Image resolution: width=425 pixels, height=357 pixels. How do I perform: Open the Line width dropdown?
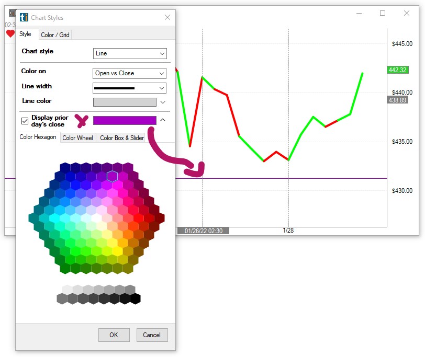pyautogui.click(x=130, y=88)
